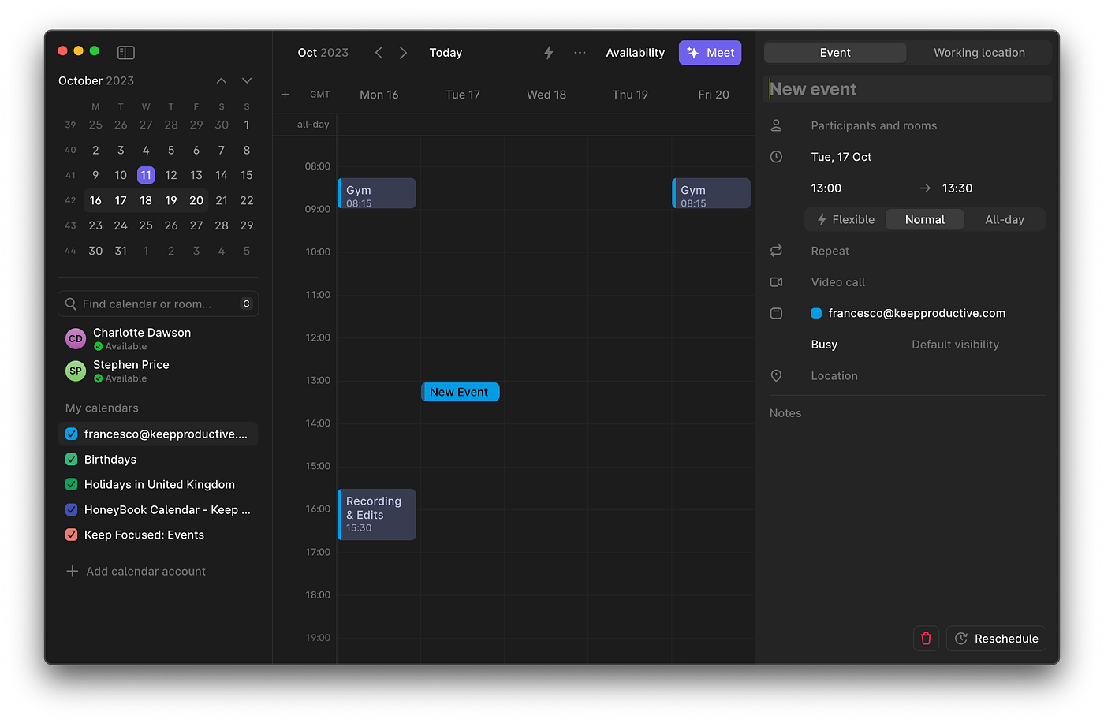Click the Reschedule button
Viewport: 1104px width, 723px height.
tap(996, 639)
